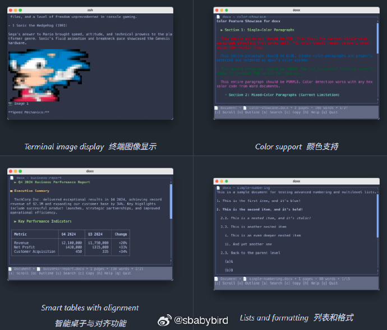Viewport: 387px width, 330px height.
Task: Click the Weibo logo next to @sbabybird
Action: 164,320
